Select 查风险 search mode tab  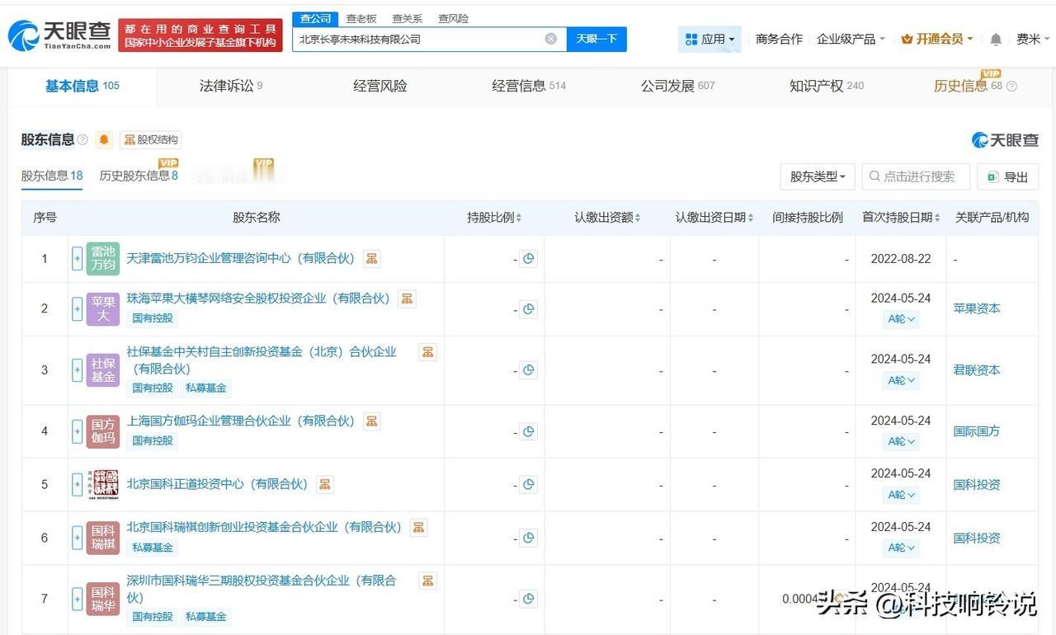453,18
